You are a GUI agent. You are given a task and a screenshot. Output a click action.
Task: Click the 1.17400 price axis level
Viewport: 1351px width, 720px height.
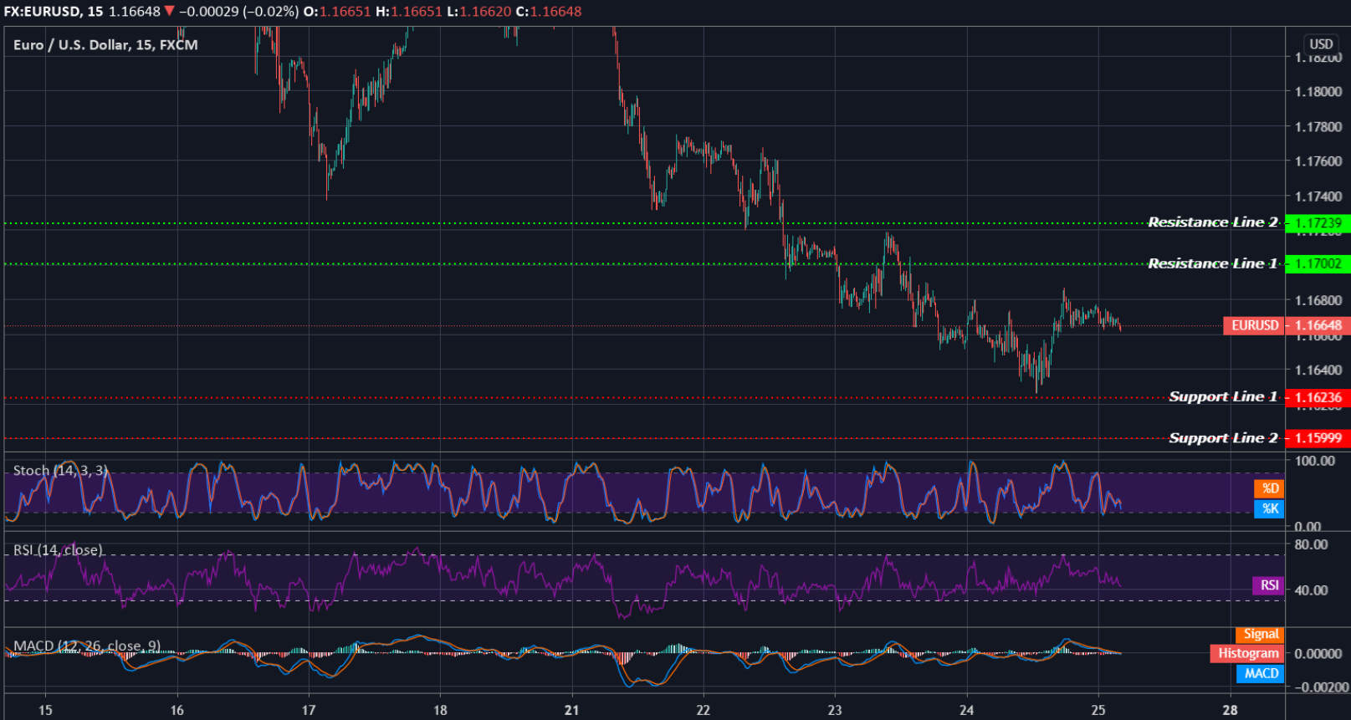(x=1318, y=197)
